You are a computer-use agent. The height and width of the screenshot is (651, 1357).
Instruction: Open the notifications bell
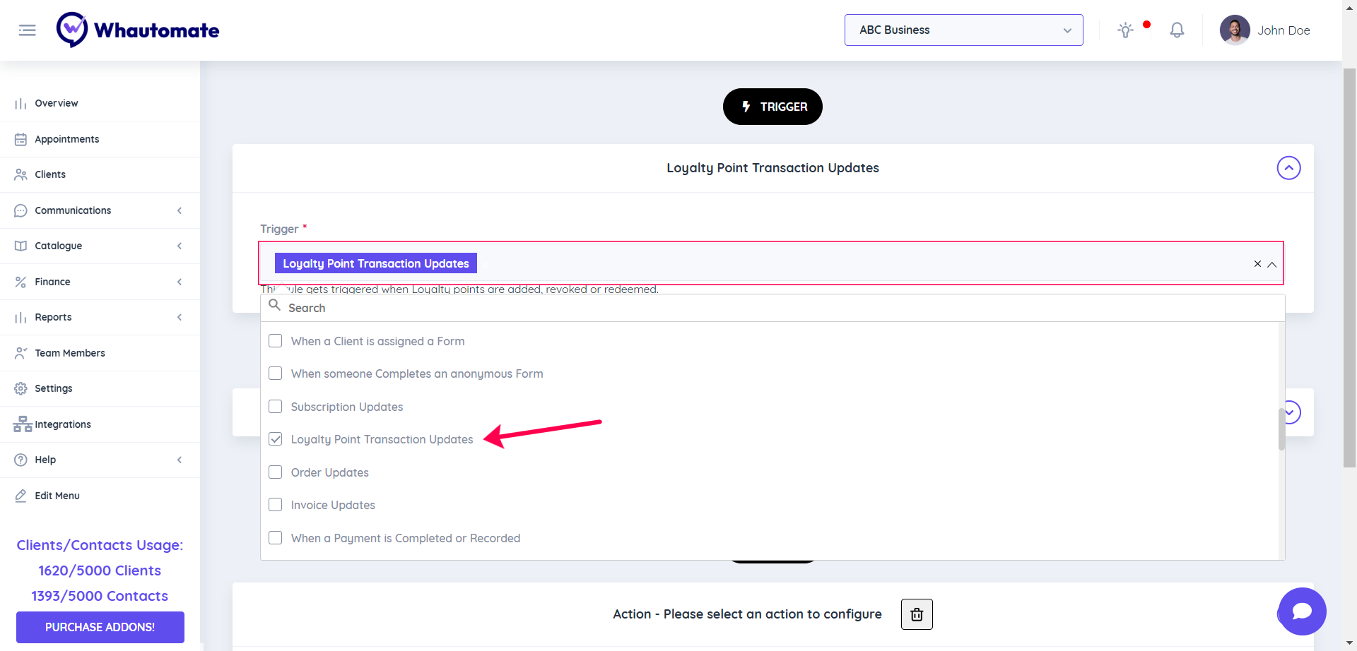pos(1177,30)
